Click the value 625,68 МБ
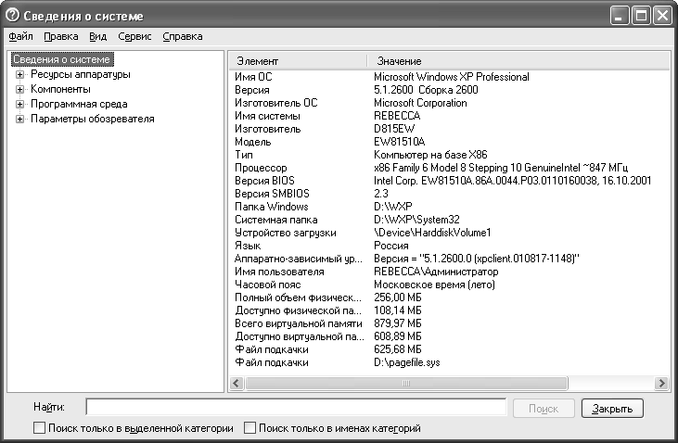678x443 pixels. [398, 349]
